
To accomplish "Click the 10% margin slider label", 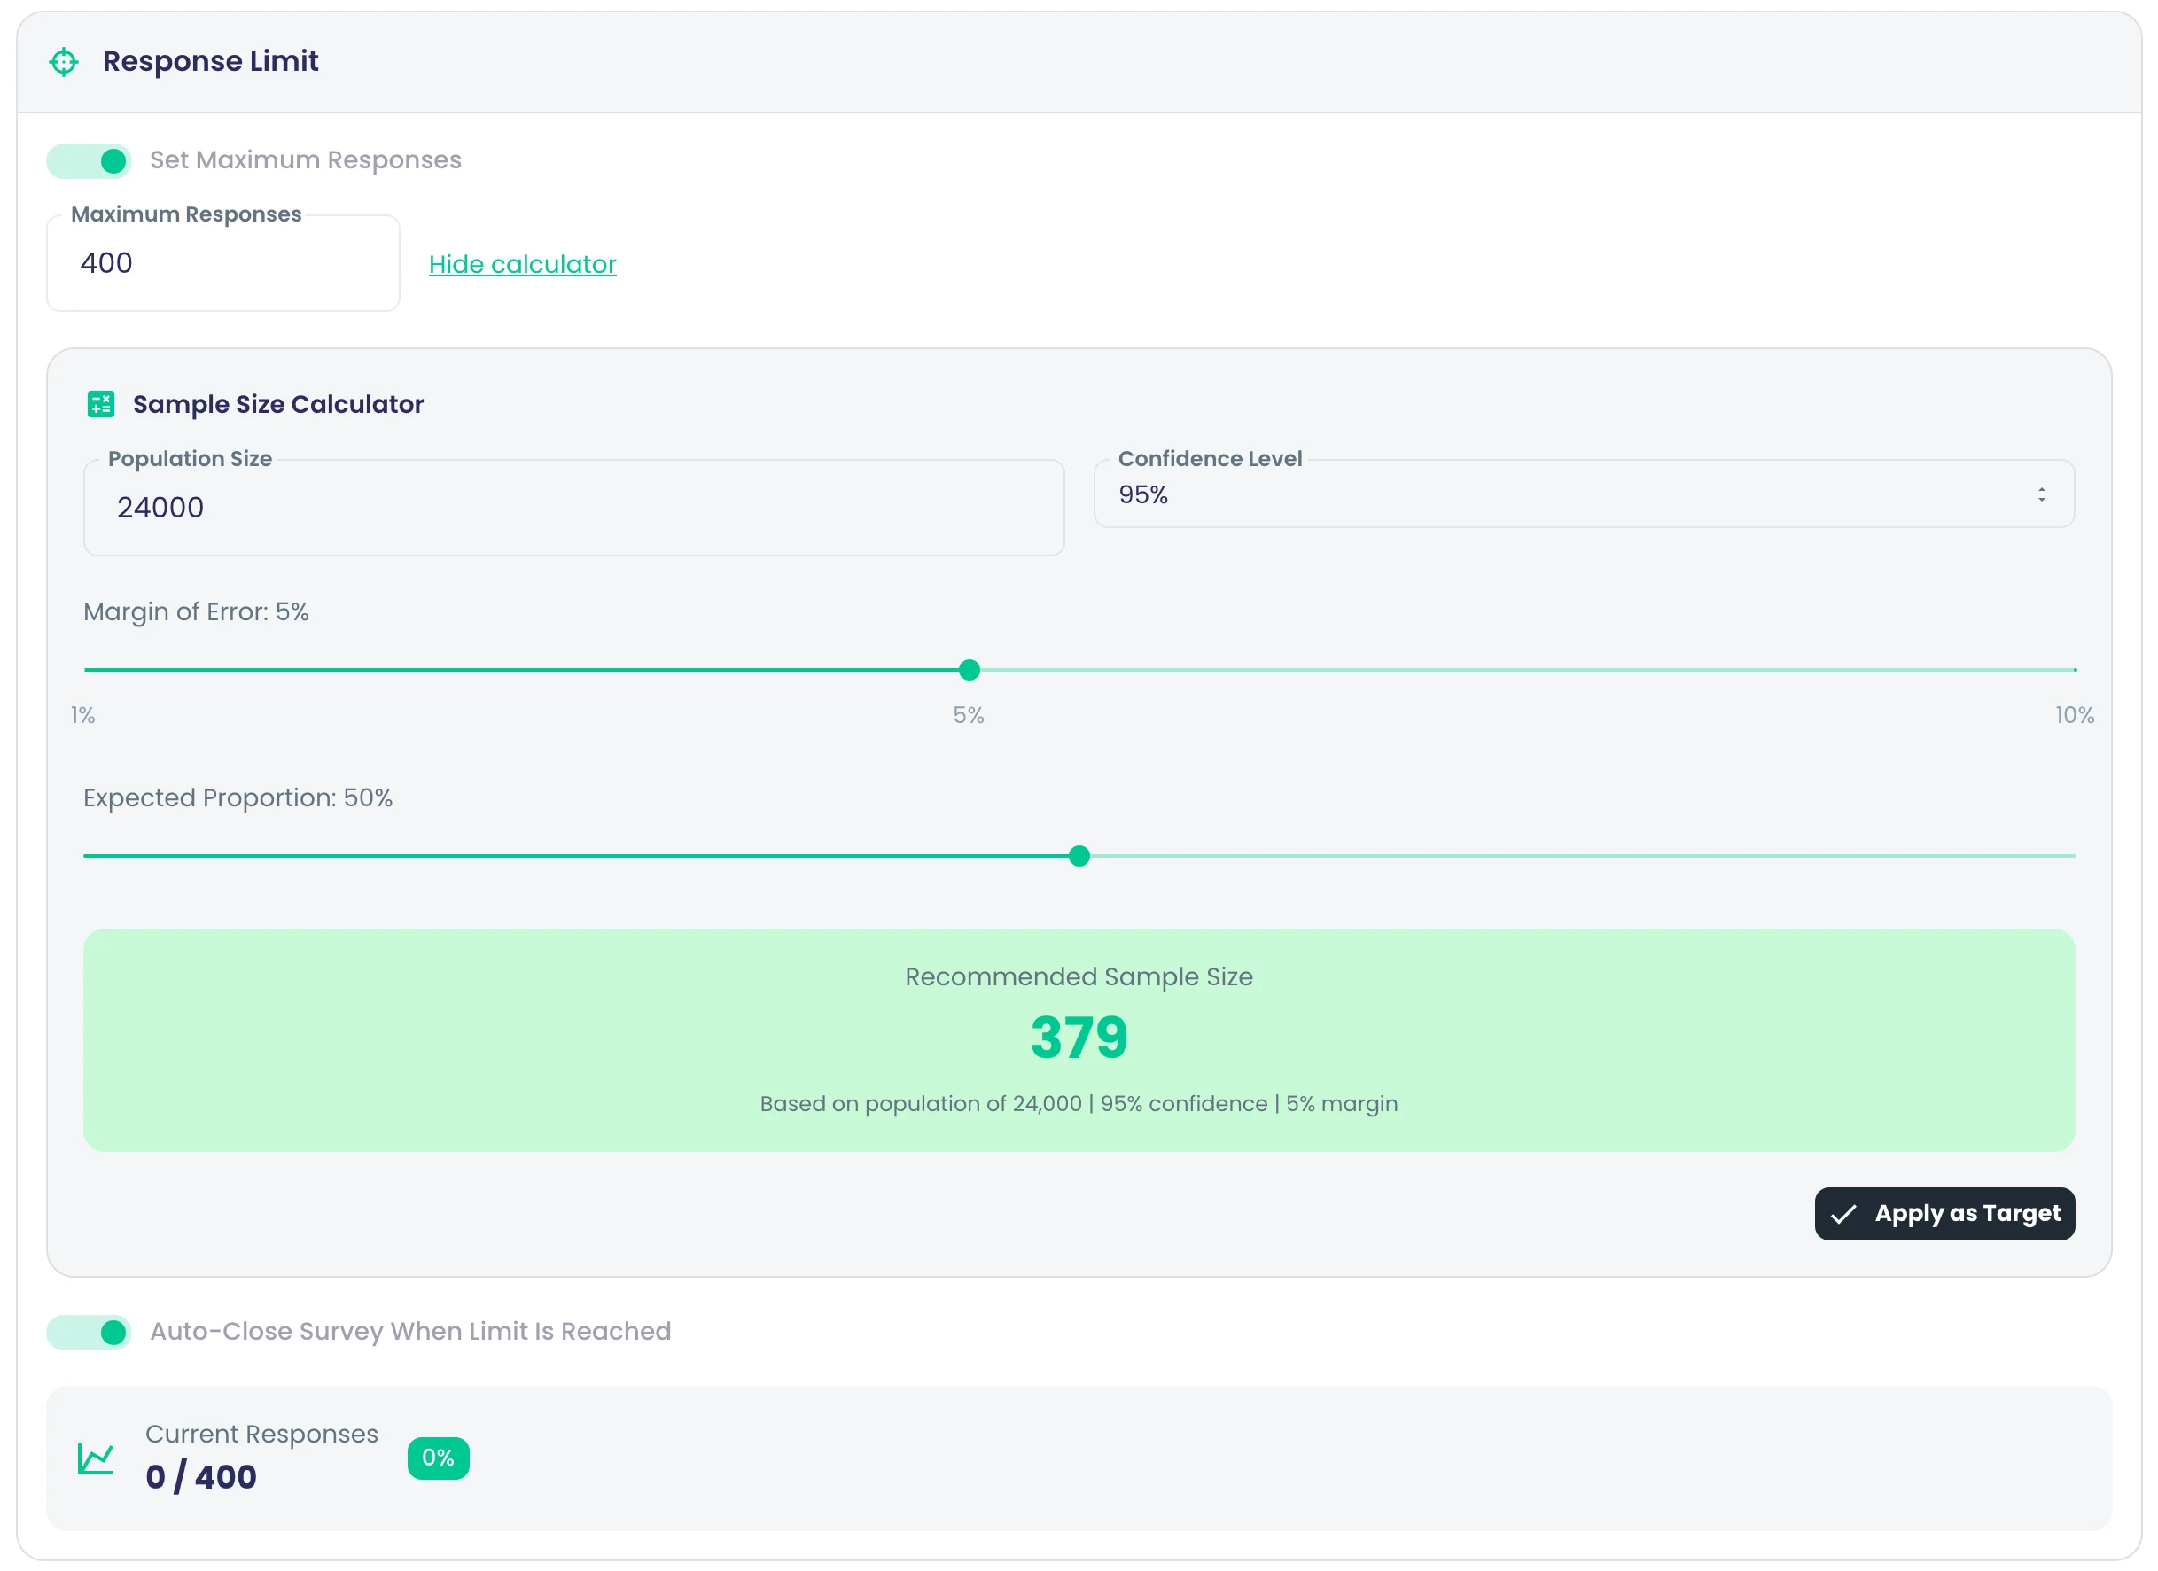I will (2075, 714).
